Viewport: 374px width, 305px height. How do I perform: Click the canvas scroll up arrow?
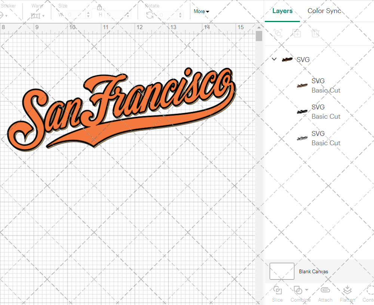259,27
